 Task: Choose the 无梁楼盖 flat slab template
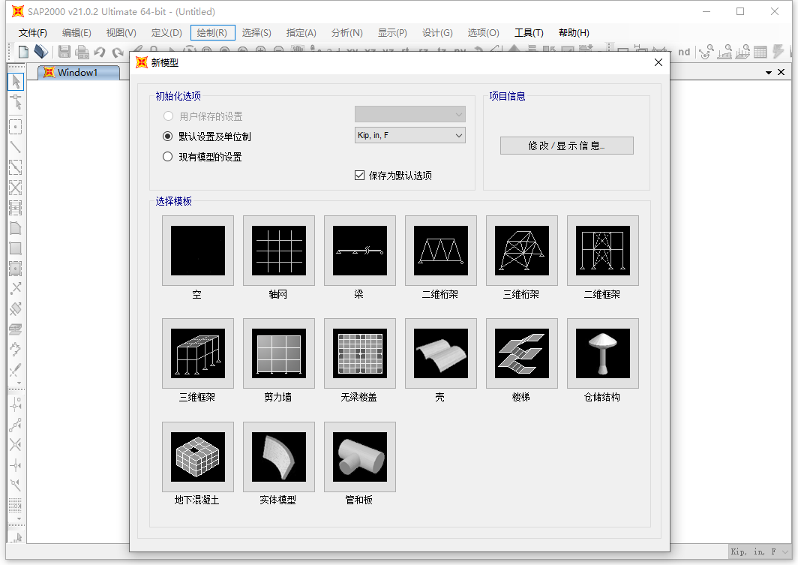tap(360, 353)
